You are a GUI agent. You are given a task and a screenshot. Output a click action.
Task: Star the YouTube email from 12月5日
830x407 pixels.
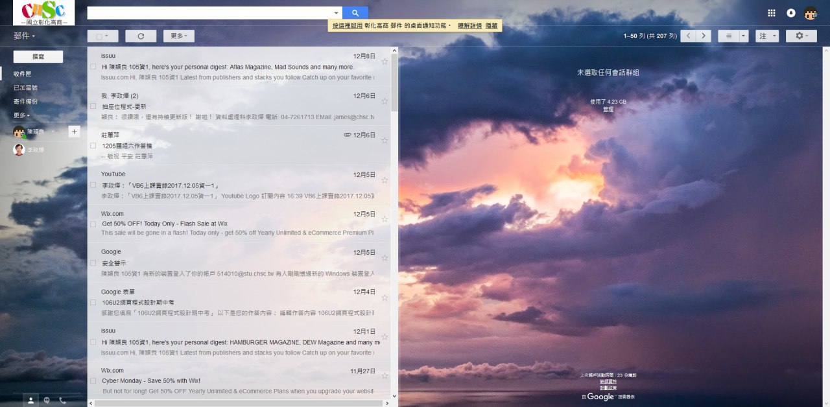pos(385,180)
